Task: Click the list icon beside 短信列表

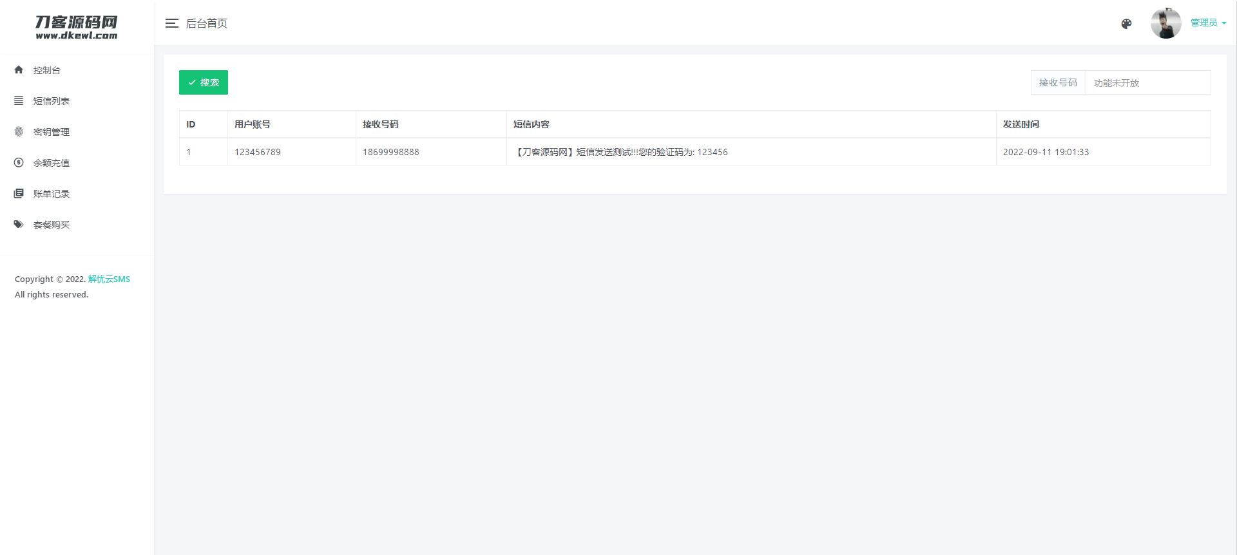Action: [19, 100]
